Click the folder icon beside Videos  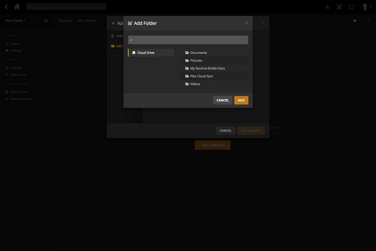187,84
